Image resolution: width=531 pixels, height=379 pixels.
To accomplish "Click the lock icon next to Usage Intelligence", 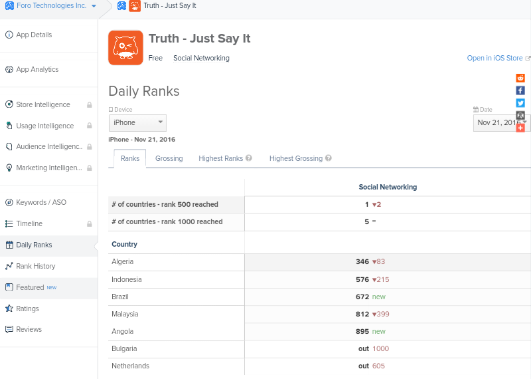I will coord(89,126).
